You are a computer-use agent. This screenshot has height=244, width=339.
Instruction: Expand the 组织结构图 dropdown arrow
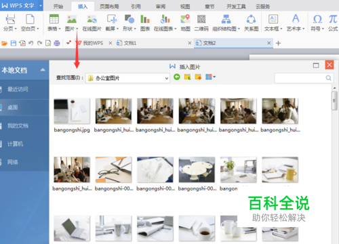coord(239,28)
